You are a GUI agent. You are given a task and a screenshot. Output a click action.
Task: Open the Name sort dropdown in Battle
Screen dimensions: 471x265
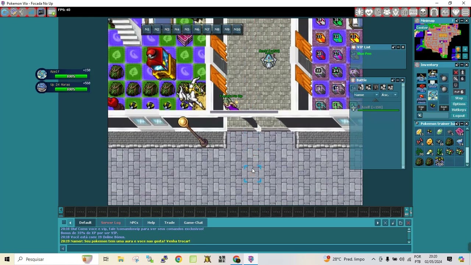click(x=366, y=95)
